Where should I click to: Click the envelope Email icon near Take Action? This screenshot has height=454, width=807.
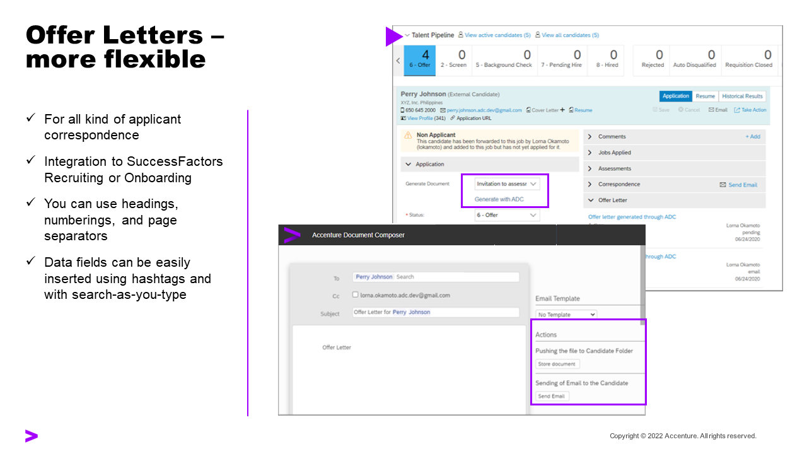[x=711, y=110]
